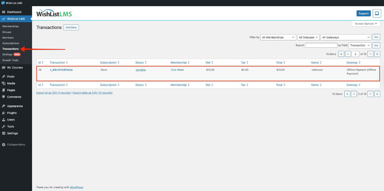Open the Comments section via its speech-bubble icon
The height and width of the screenshot is (191, 384).
point(3,97)
